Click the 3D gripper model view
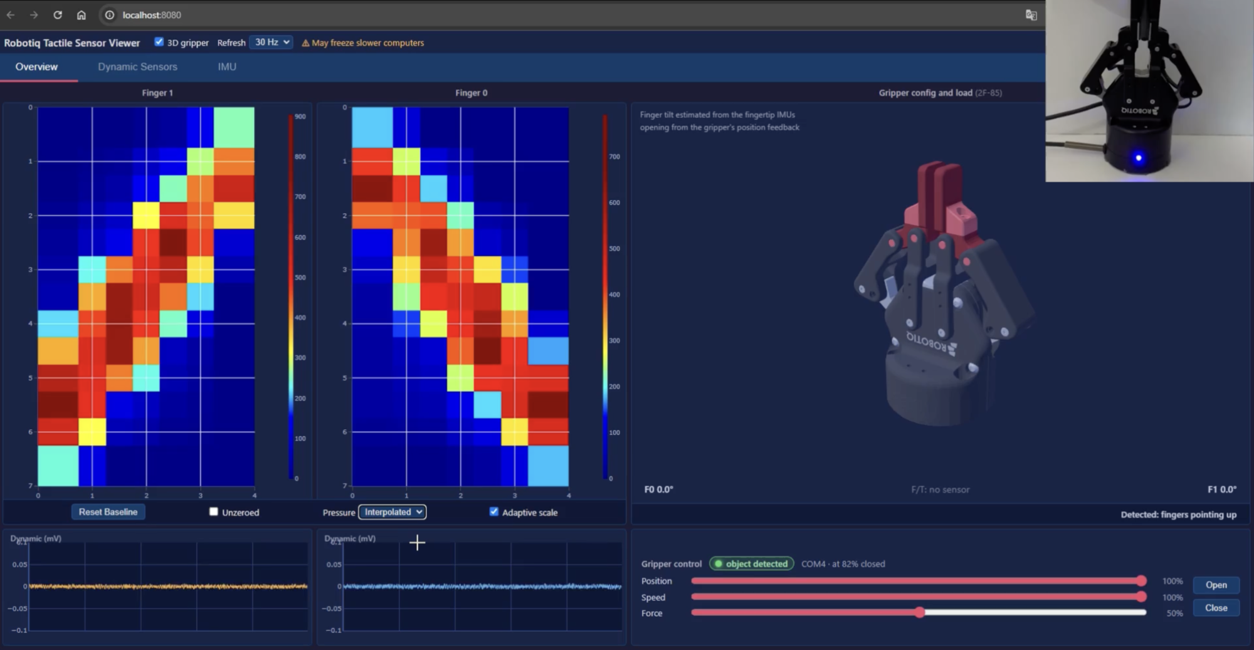The image size is (1254, 650). click(x=944, y=295)
